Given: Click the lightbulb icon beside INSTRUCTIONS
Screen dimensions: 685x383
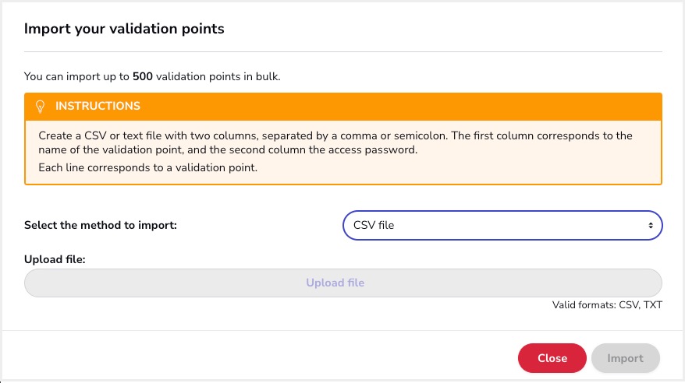Looking at the screenshot, I should pos(41,107).
